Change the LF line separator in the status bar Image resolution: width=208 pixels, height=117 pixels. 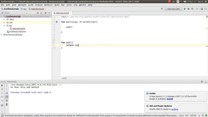coord(187,116)
